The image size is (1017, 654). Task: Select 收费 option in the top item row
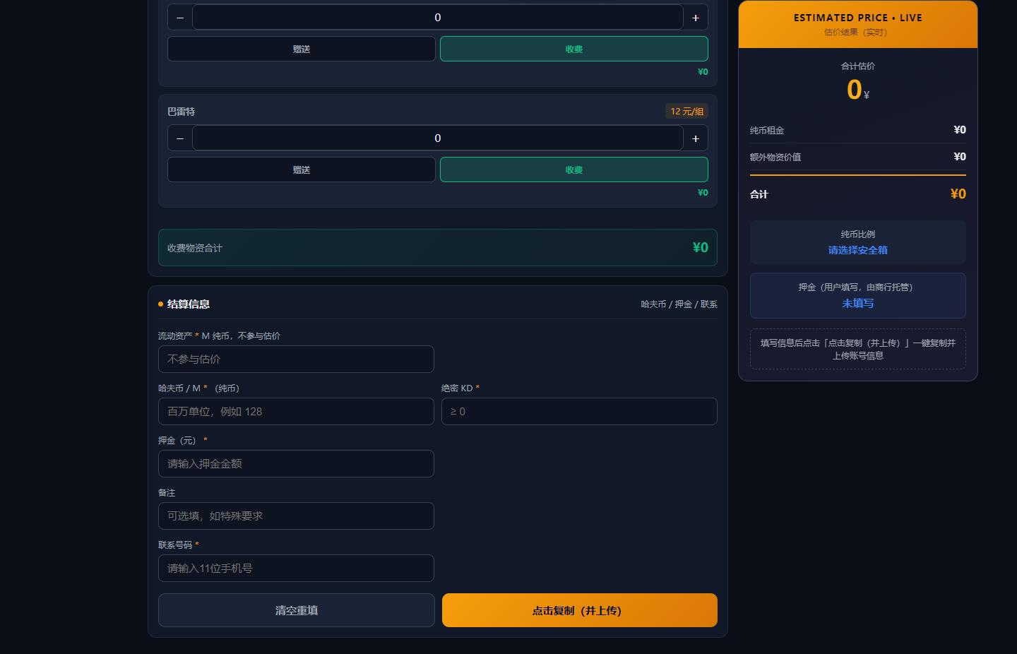click(574, 49)
